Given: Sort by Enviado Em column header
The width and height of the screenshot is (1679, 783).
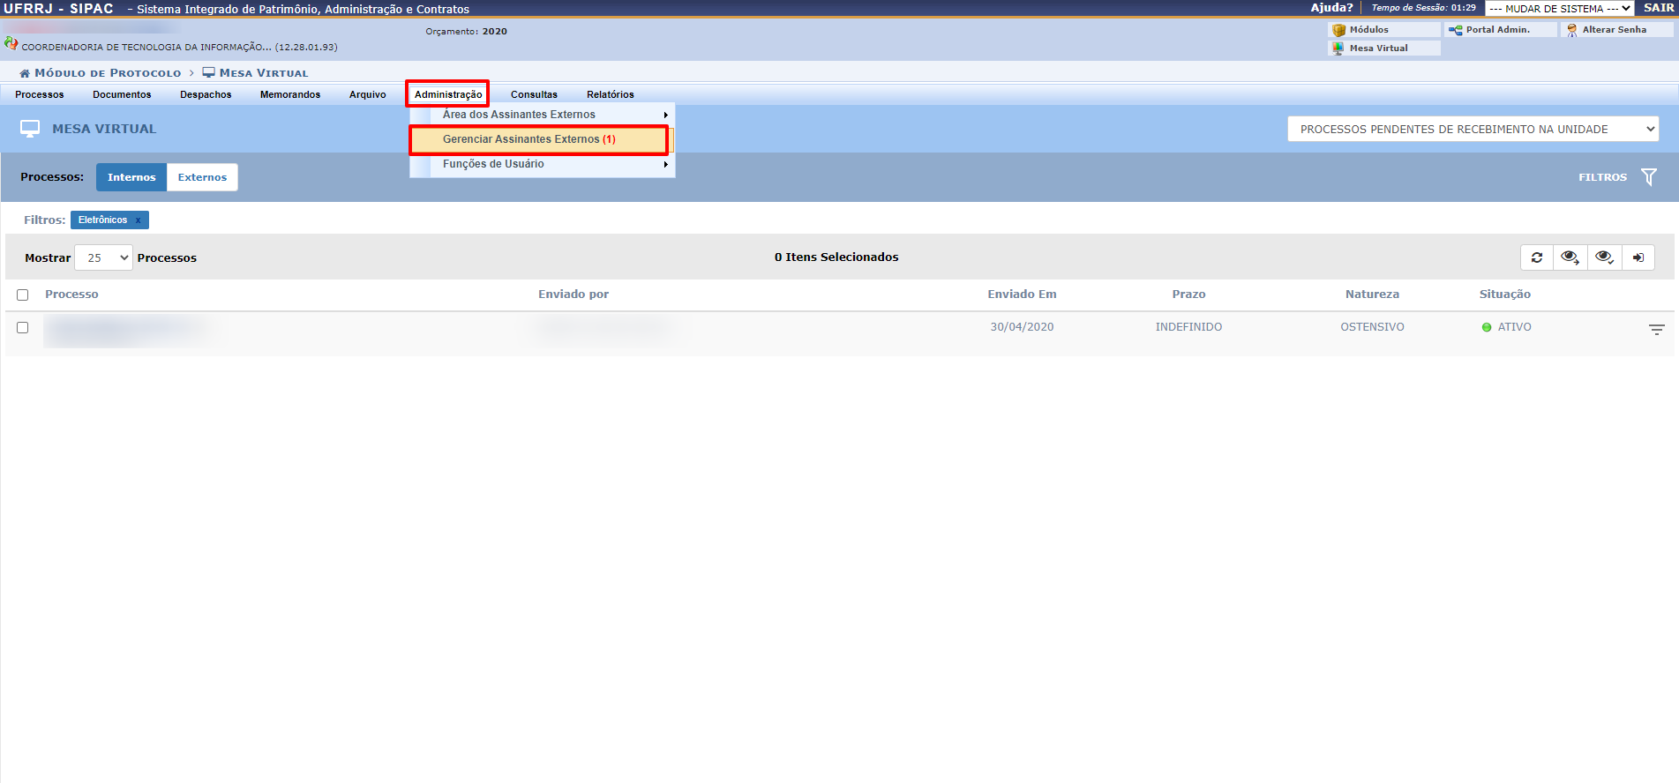Looking at the screenshot, I should tap(1022, 295).
